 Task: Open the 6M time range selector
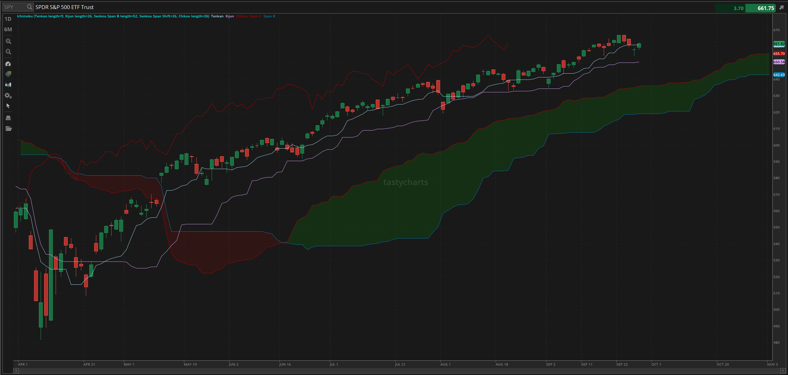[x=8, y=30]
